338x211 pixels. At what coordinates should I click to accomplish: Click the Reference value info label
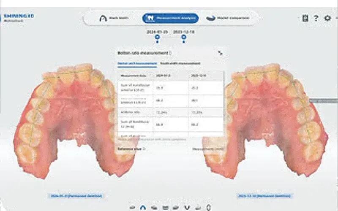[132, 149]
